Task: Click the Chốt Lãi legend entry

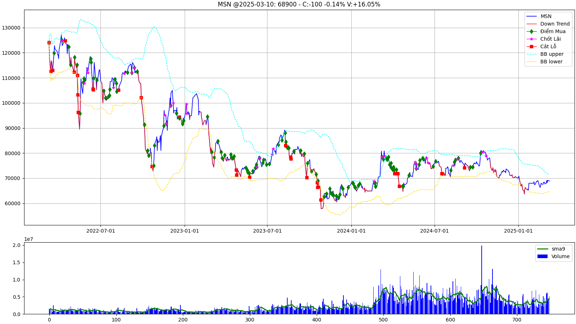Action: (544, 39)
